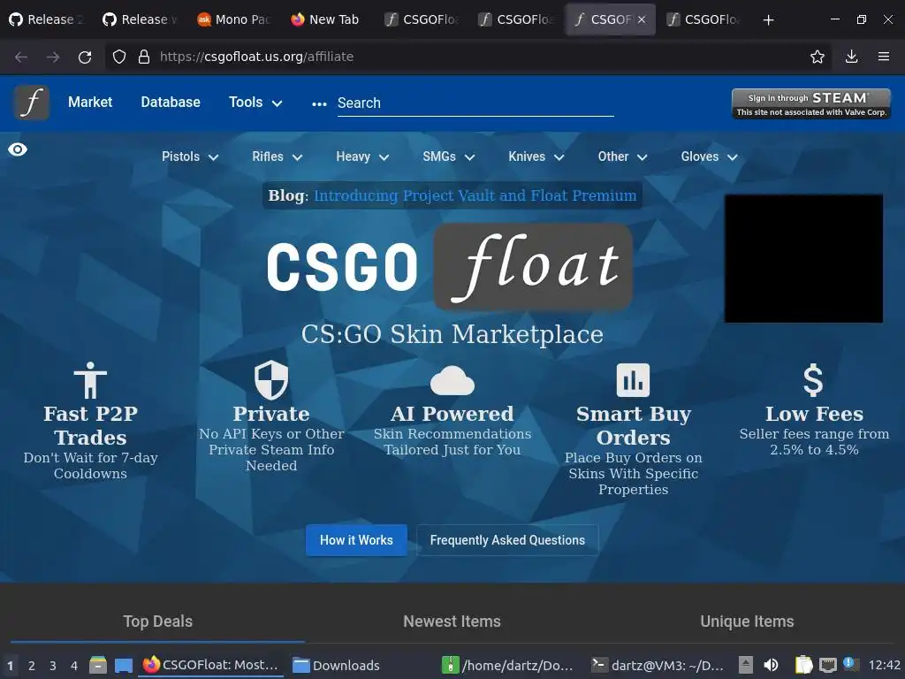This screenshot has height=679, width=905.
Task: Switch to workspace 4 in taskbar
Action: (x=74, y=666)
